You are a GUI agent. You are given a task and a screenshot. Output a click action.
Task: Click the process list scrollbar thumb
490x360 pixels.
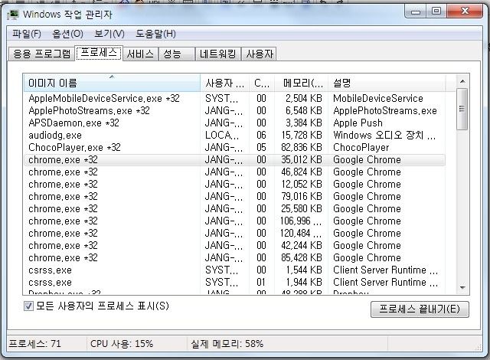pyautogui.click(x=462, y=109)
